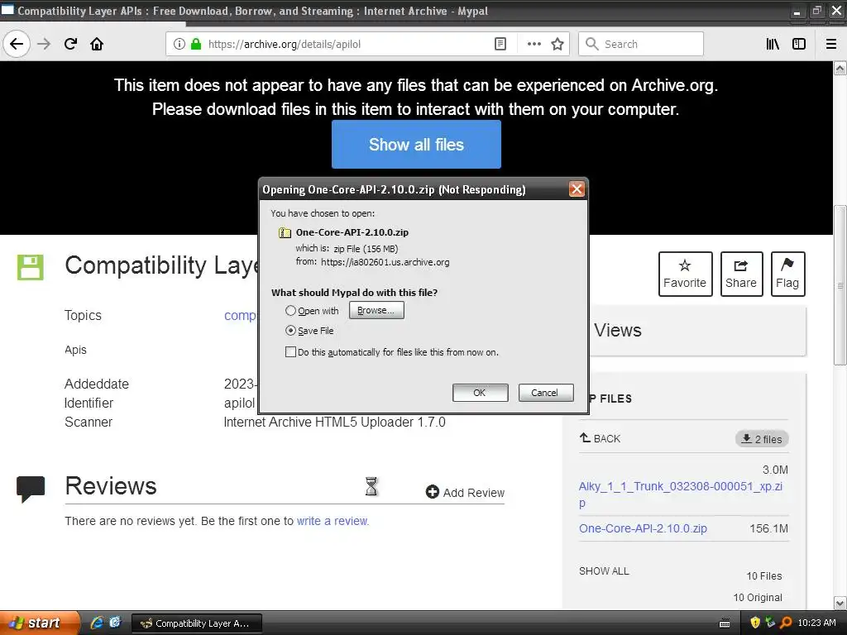Screen dimensions: 847x635
Task: Launch second quick launch browser icon
Action: tap(115, 623)
